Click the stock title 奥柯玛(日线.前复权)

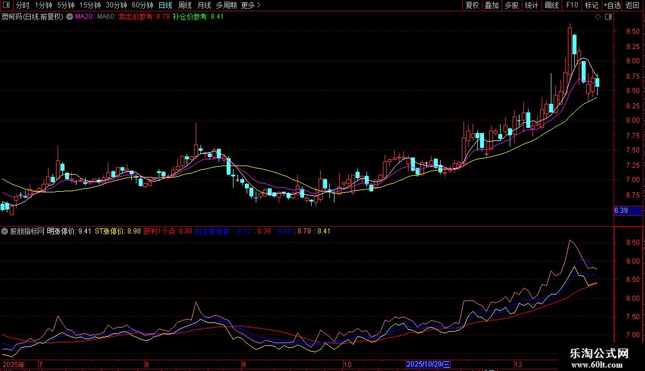(33, 17)
